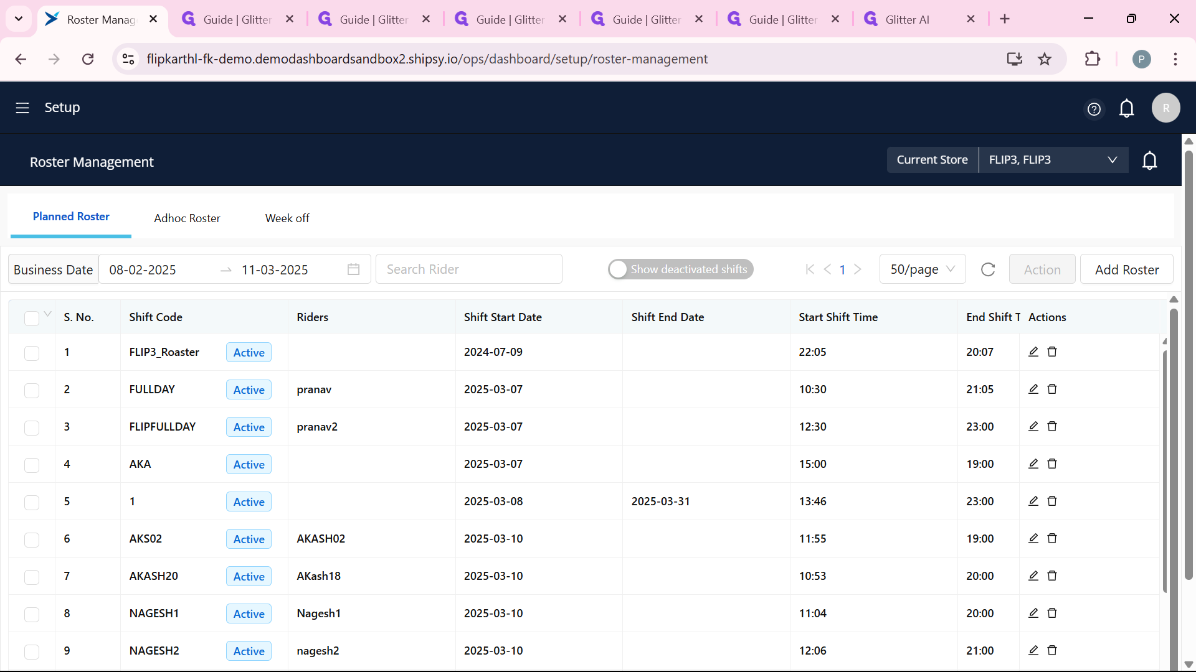Delete the FLIPFULLDAY shift row
The width and height of the screenshot is (1196, 672).
[x=1052, y=426]
